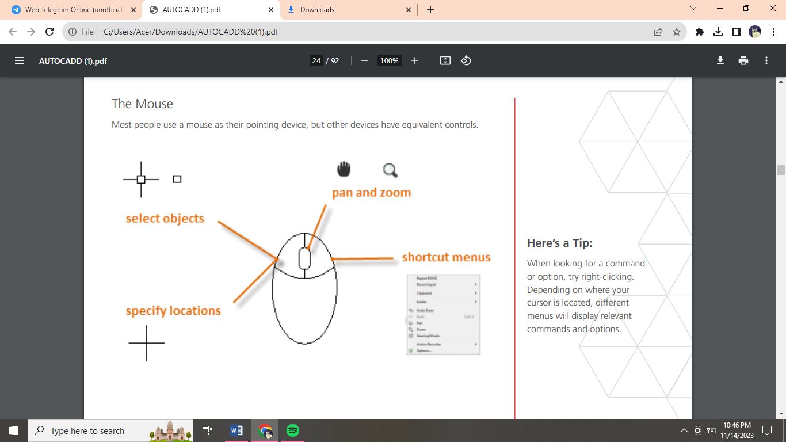
Task: Open the notification center icon
Action: [x=767, y=430]
